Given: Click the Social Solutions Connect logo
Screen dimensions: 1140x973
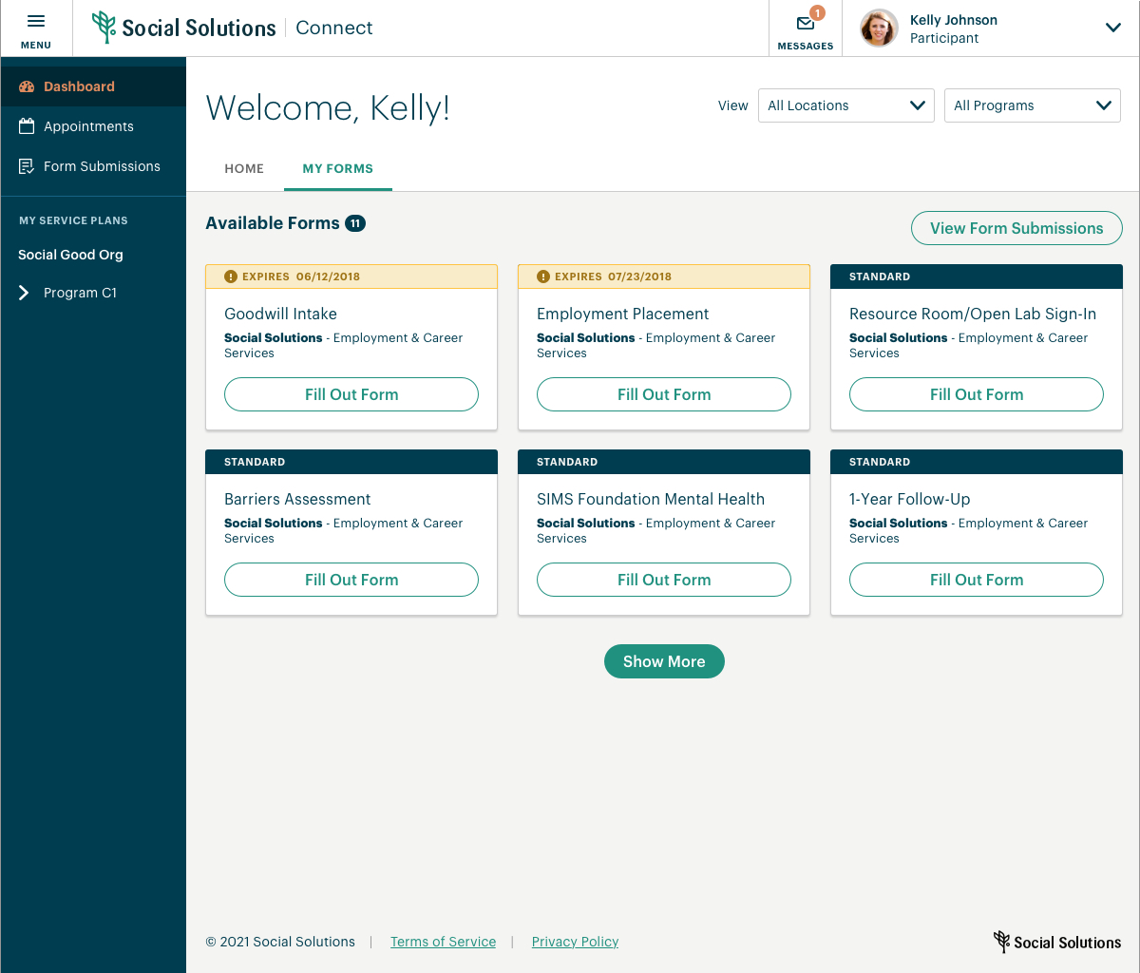Looking at the screenshot, I should tap(232, 28).
